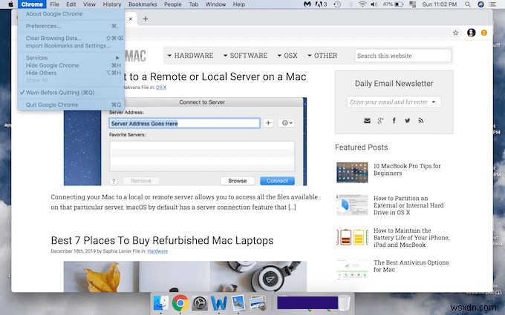Viewport: 505px width, 315px height.
Task: Expand the OSX navigation dropdown
Action: point(287,56)
